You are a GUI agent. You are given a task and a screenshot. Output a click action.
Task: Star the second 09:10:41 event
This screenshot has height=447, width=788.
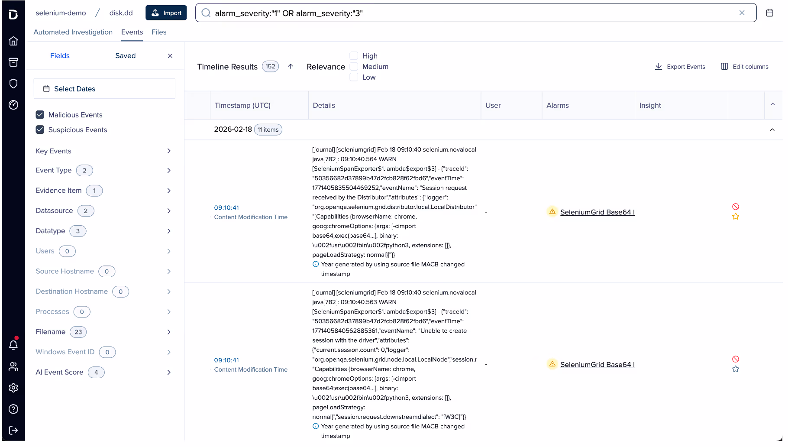pyautogui.click(x=736, y=369)
